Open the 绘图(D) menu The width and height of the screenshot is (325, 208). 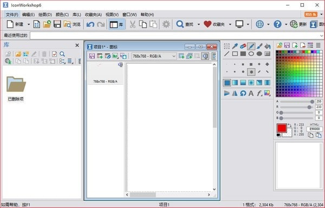pyautogui.click(x=45, y=15)
